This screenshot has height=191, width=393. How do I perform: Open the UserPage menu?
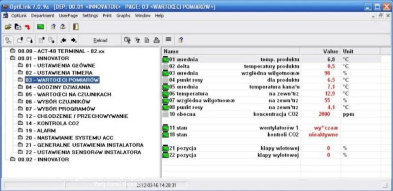point(68,16)
